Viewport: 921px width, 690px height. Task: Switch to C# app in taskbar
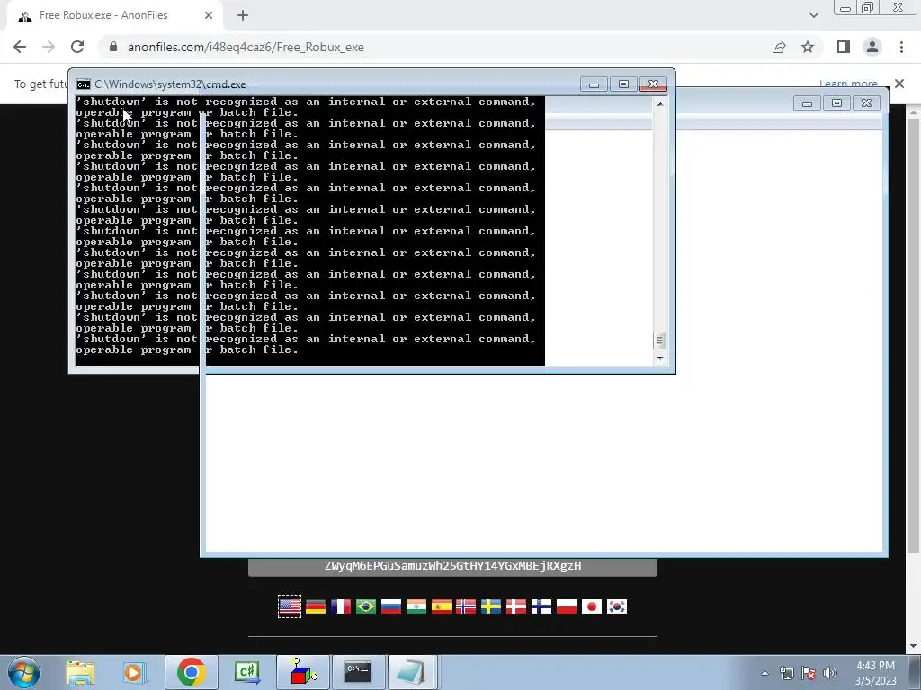[246, 672]
